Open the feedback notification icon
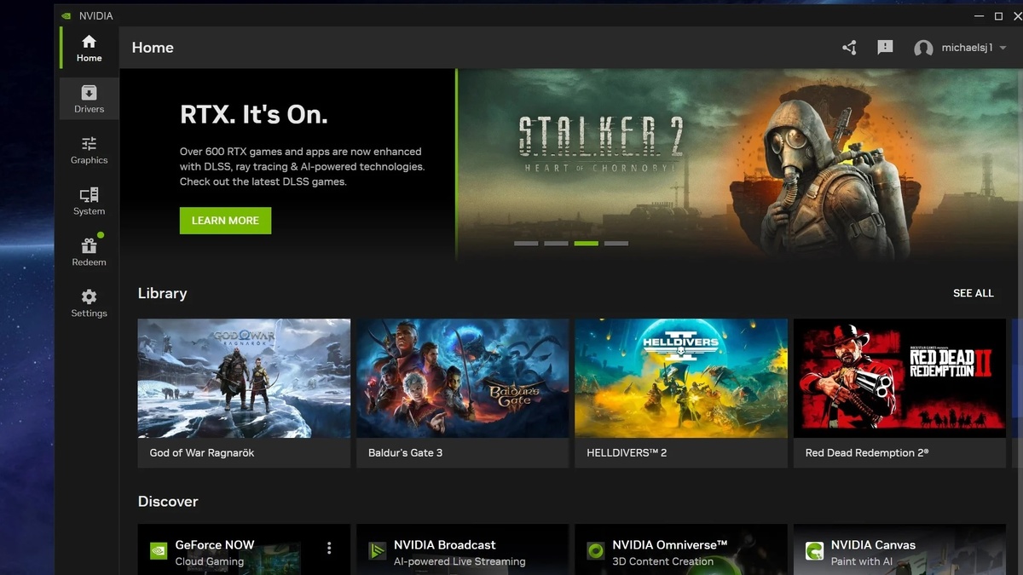Viewport: 1023px width, 575px height. click(x=885, y=48)
